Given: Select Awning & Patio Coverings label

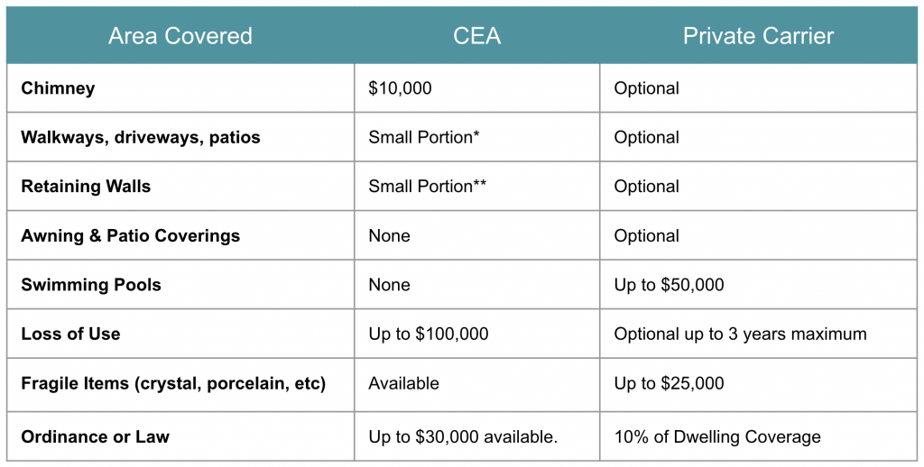Looking at the screenshot, I should [131, 235].
